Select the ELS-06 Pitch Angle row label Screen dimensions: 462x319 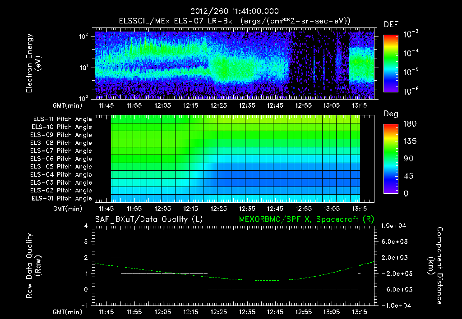pyautogui.click(x=61, y=159)
